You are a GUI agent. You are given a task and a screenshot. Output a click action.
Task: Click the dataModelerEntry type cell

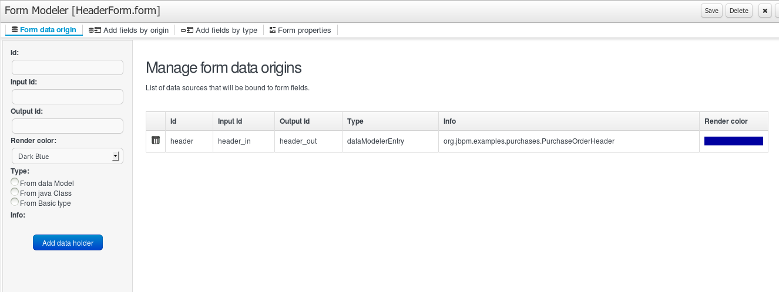[x=375, y=141]
